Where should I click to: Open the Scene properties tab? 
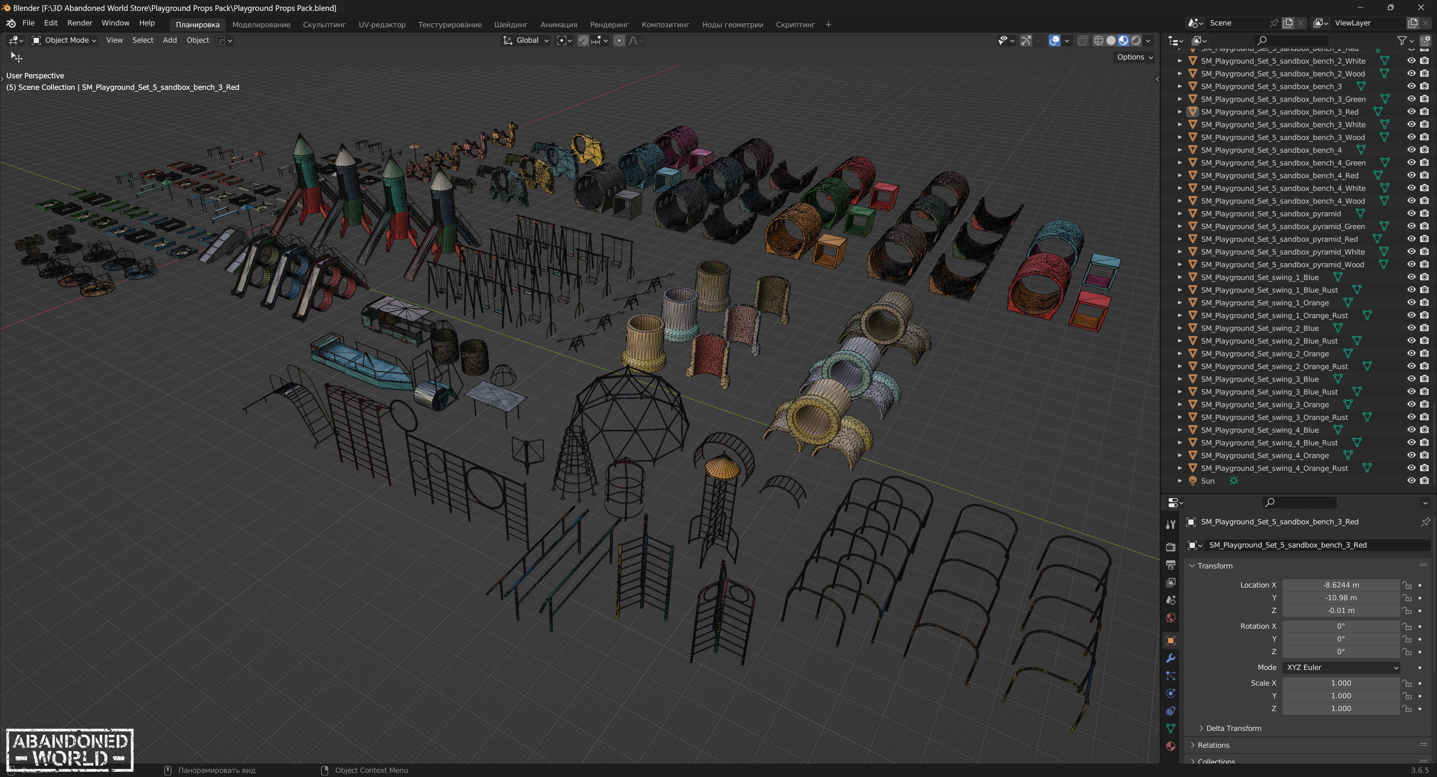coord(1170,600)
